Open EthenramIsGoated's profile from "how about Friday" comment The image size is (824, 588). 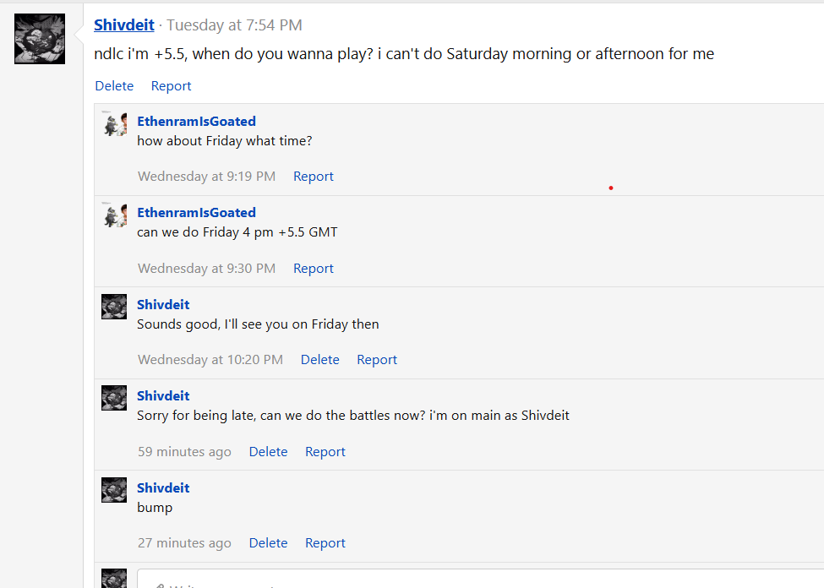196,122
